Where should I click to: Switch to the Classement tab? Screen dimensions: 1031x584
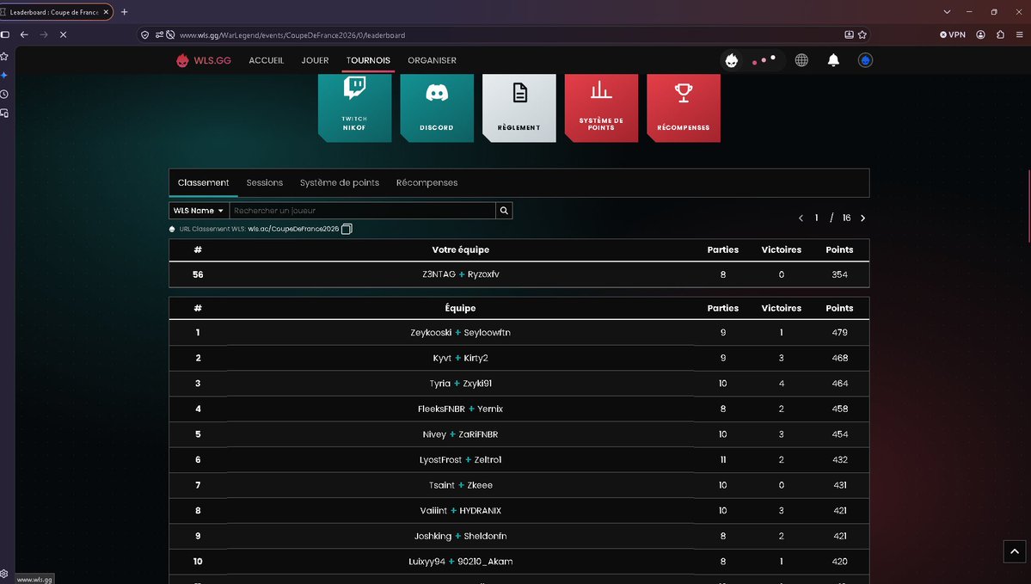pyautogui.click(x=203, y=183)
